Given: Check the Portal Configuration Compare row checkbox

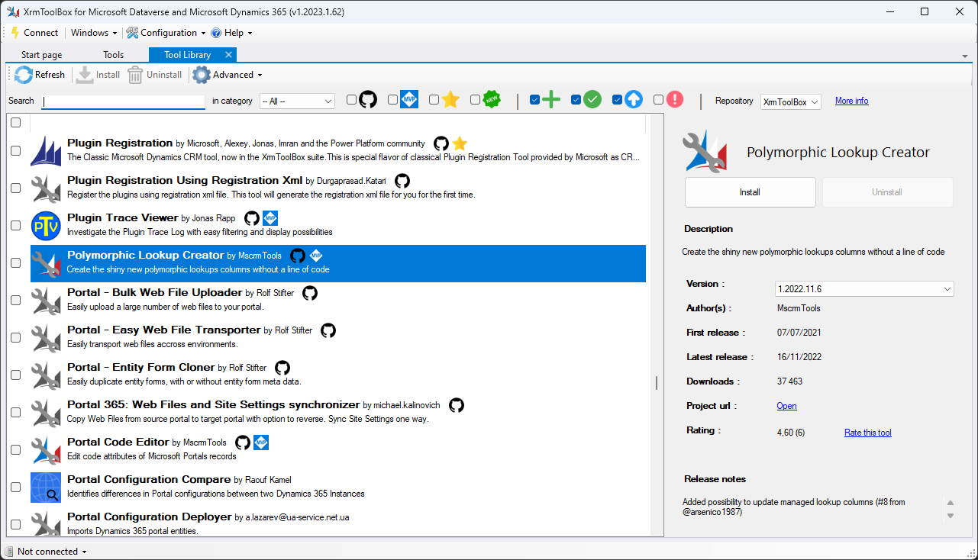Looking at the screenshot, I should pyautogui.click(x=15, y=487).
